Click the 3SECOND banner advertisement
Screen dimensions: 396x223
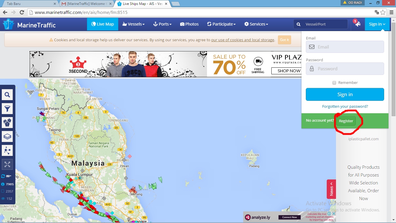pyautogui.click(x=118, y=64)
